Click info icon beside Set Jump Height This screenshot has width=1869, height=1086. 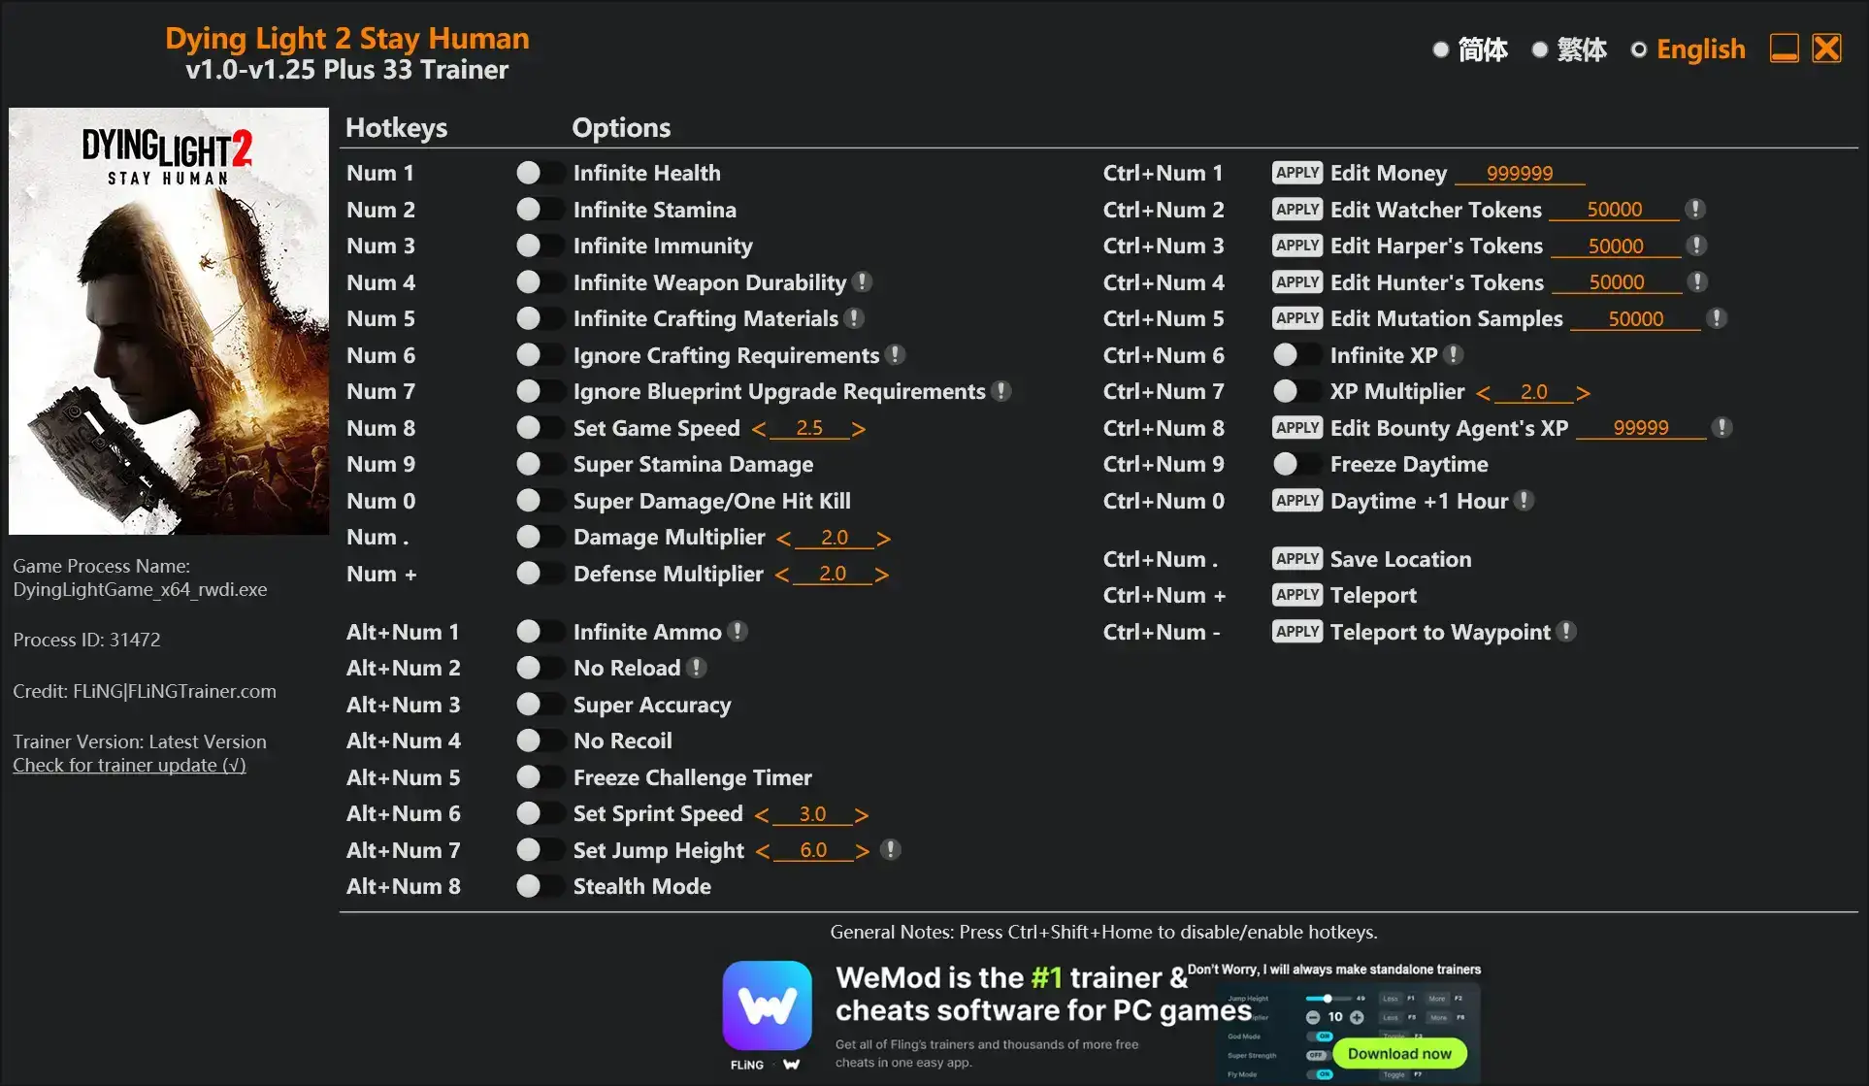pos(890,850)
